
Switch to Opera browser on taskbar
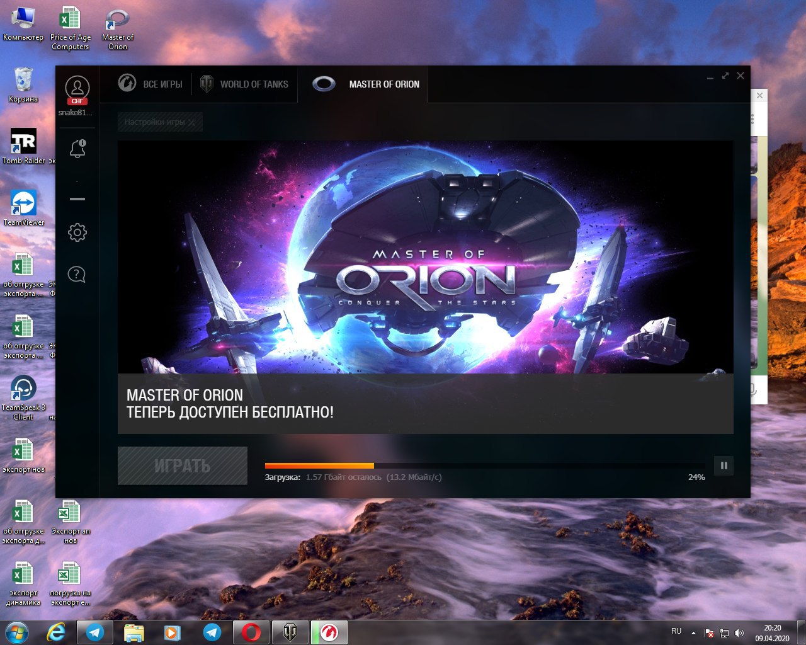point(251,632)
